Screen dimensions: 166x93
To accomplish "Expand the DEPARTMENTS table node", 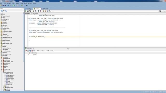I will 5,75.
